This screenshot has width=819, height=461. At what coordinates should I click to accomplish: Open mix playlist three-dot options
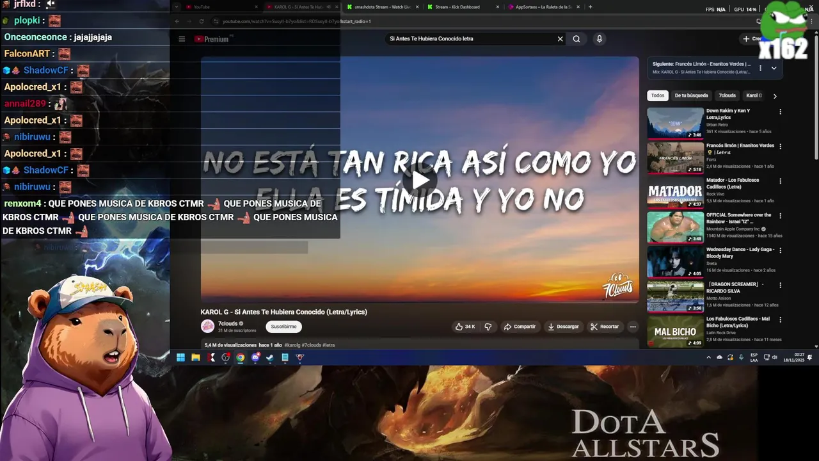coord(760,68)
